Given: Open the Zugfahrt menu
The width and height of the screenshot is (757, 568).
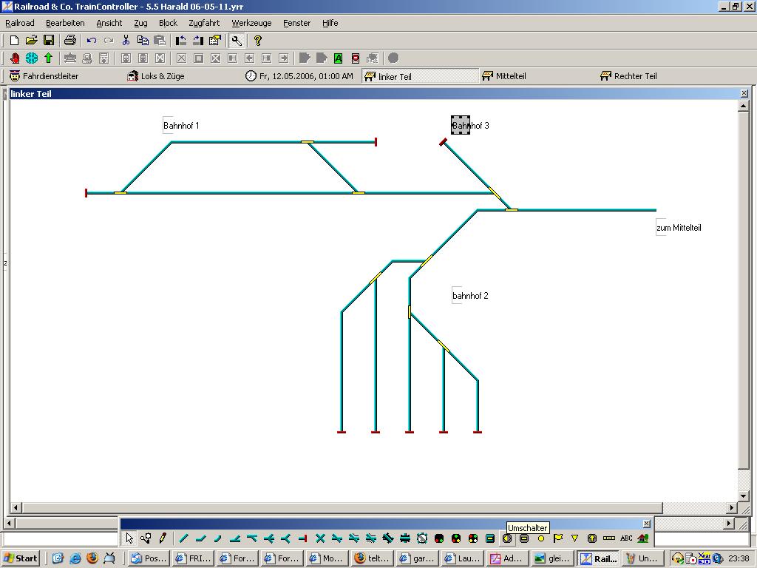Looking at the screenshot, I should click(204, 23).
